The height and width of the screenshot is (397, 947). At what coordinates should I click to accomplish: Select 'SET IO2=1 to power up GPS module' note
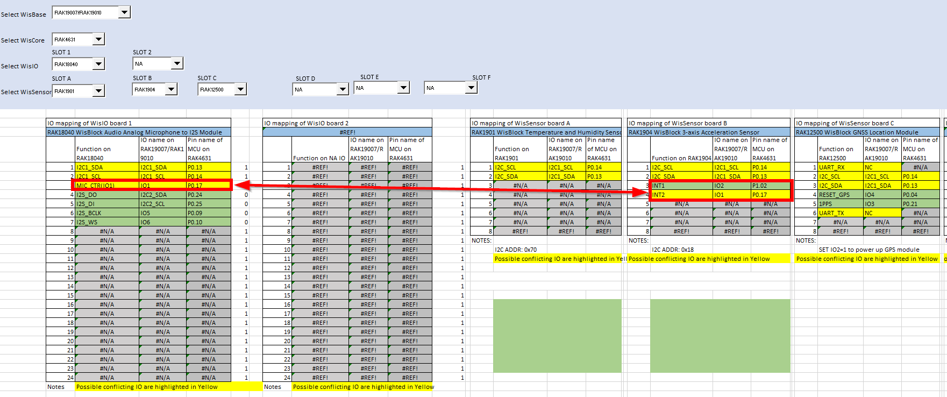(868, 250)
